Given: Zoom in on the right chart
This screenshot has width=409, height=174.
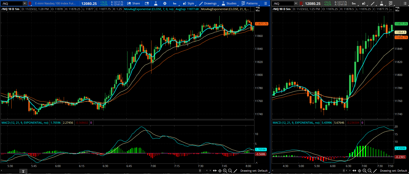Looking at the screenshot, I should [365, 171].
